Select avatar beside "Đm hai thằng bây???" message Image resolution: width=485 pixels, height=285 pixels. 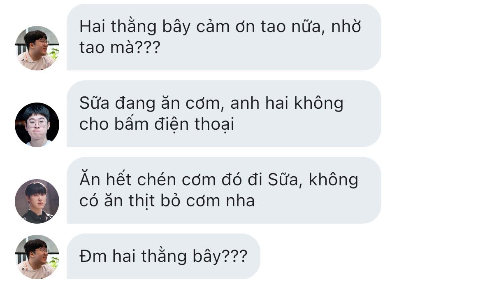[x=37, y=257]
